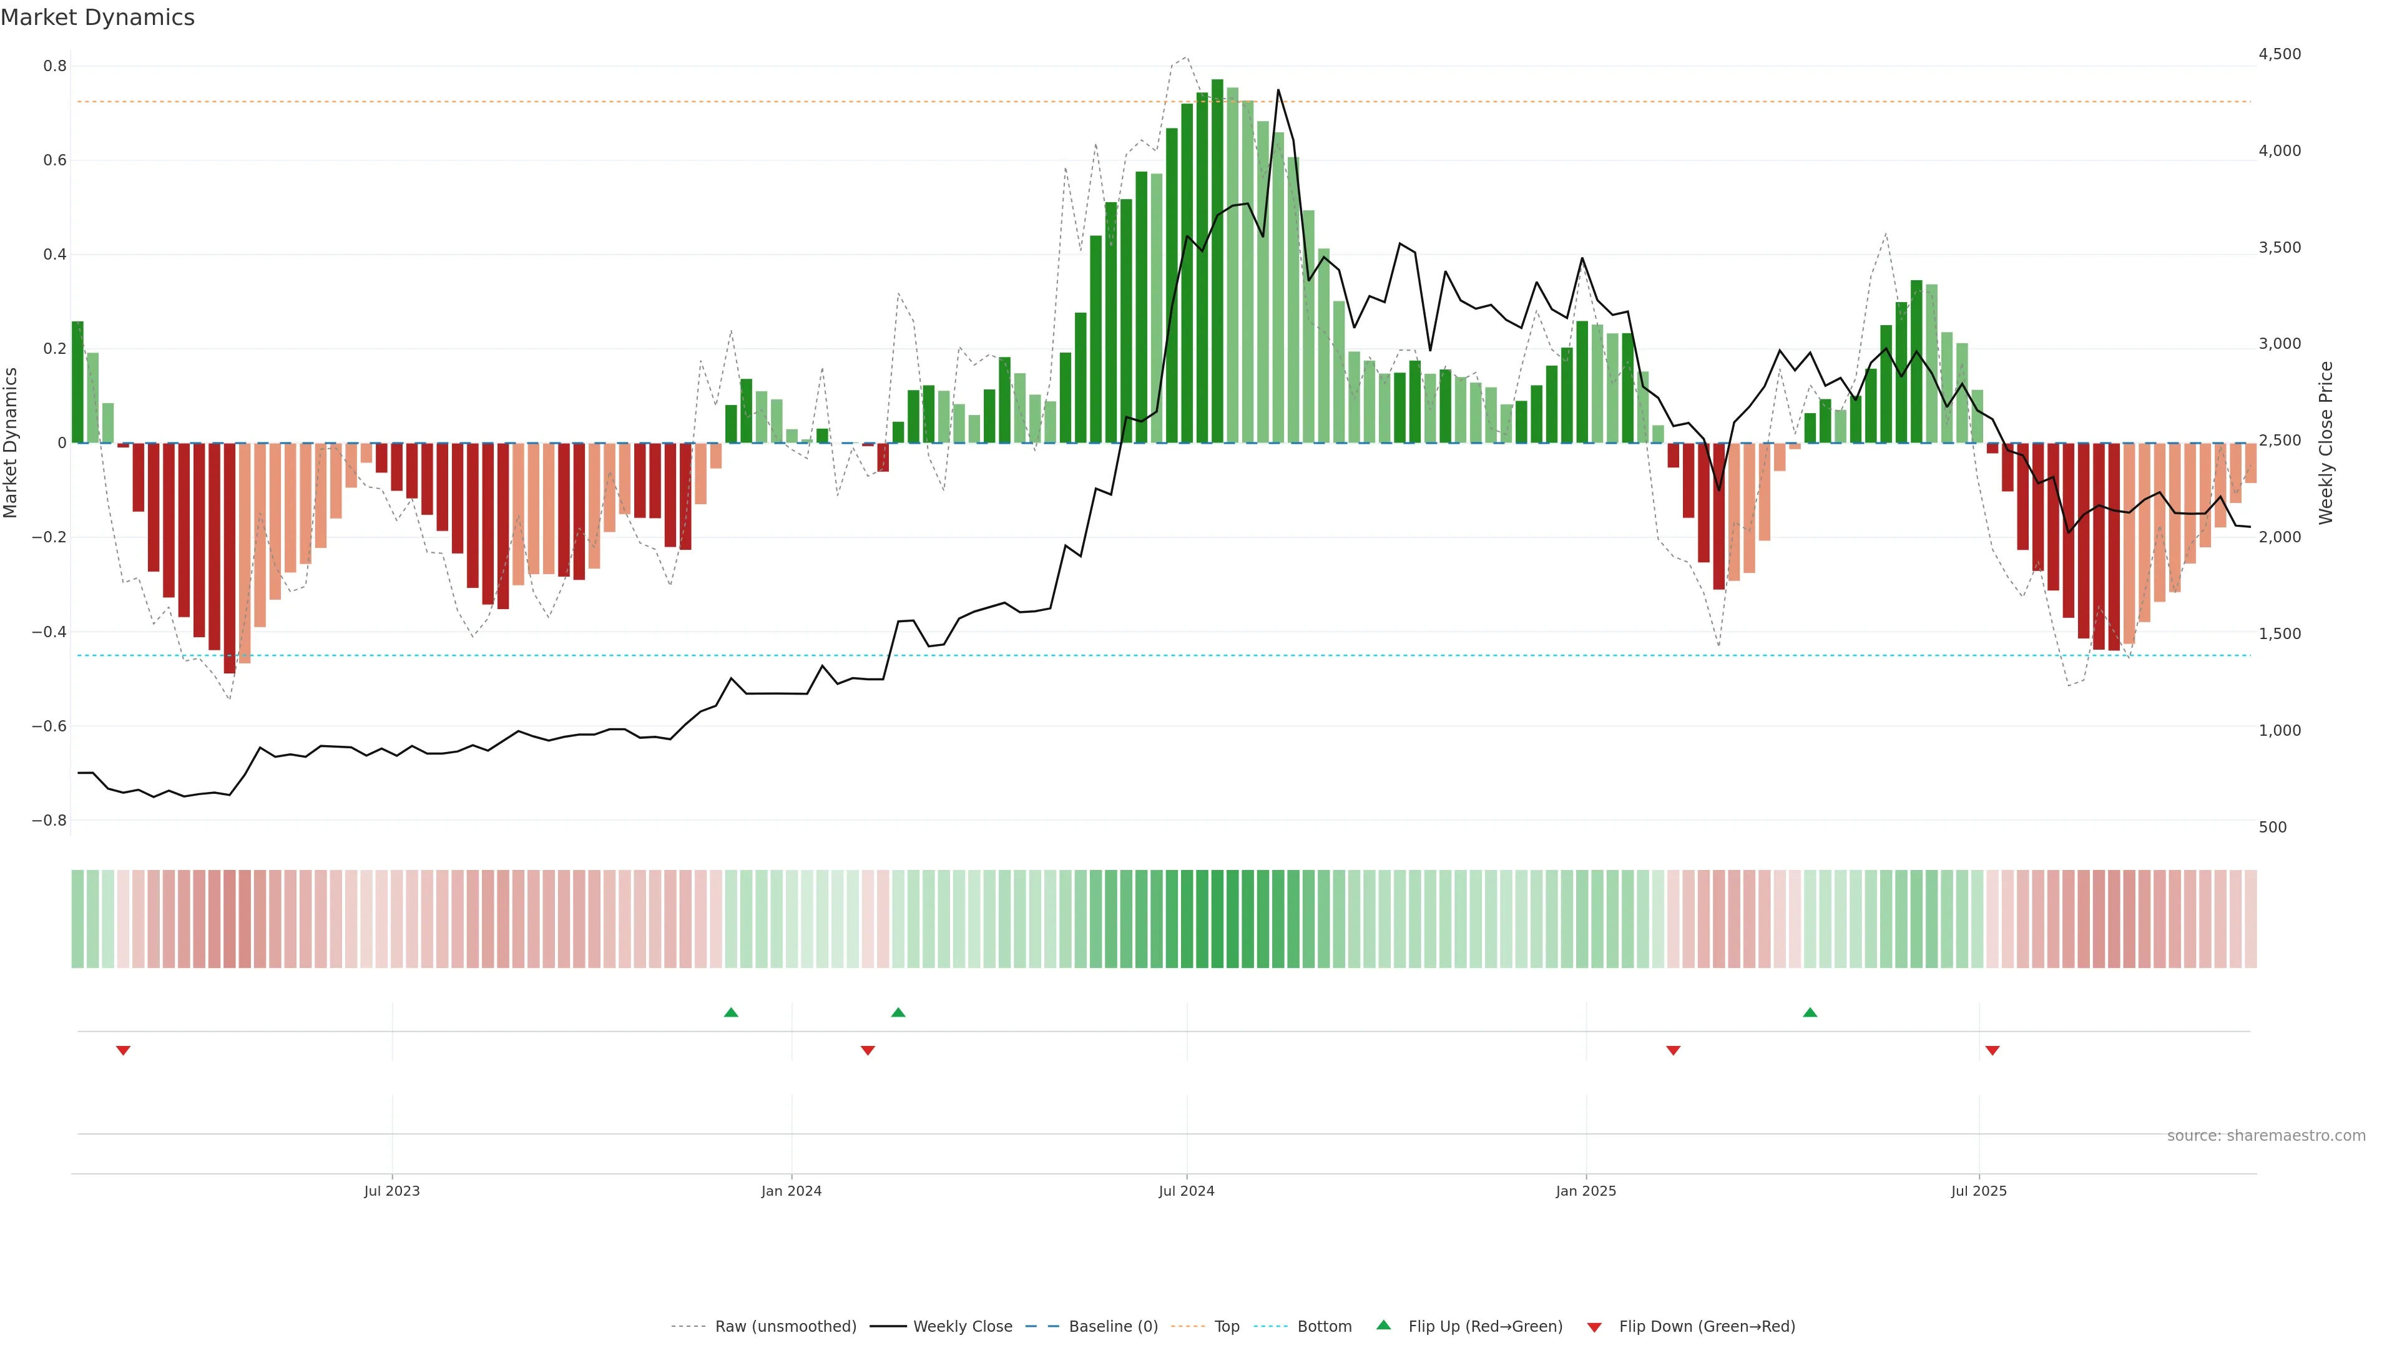Click Flip Up legend triangle icon
The image size is (2397, 1348).
(1384, 1325)
